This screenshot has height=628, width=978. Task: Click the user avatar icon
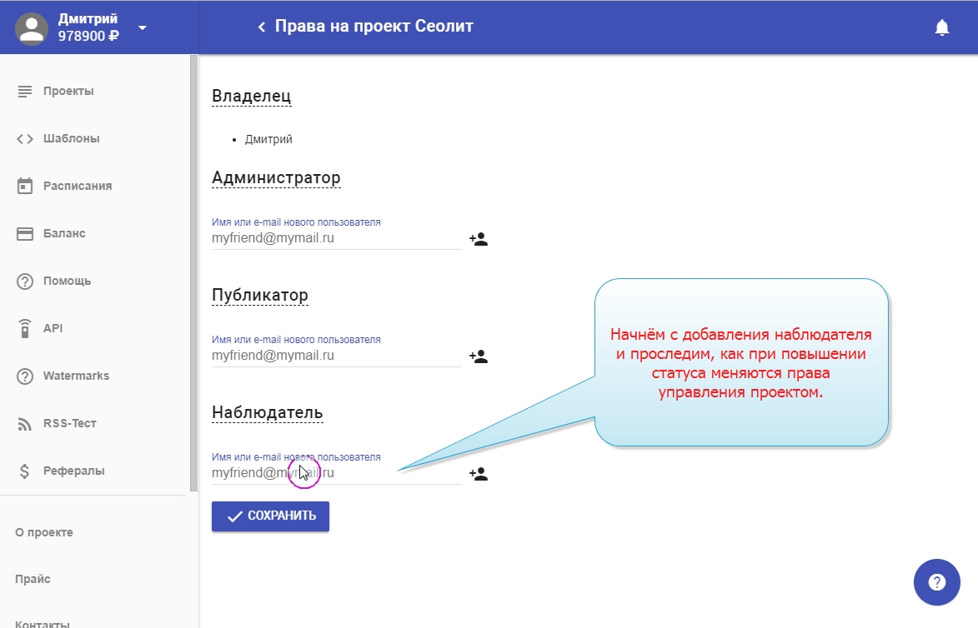32,27
